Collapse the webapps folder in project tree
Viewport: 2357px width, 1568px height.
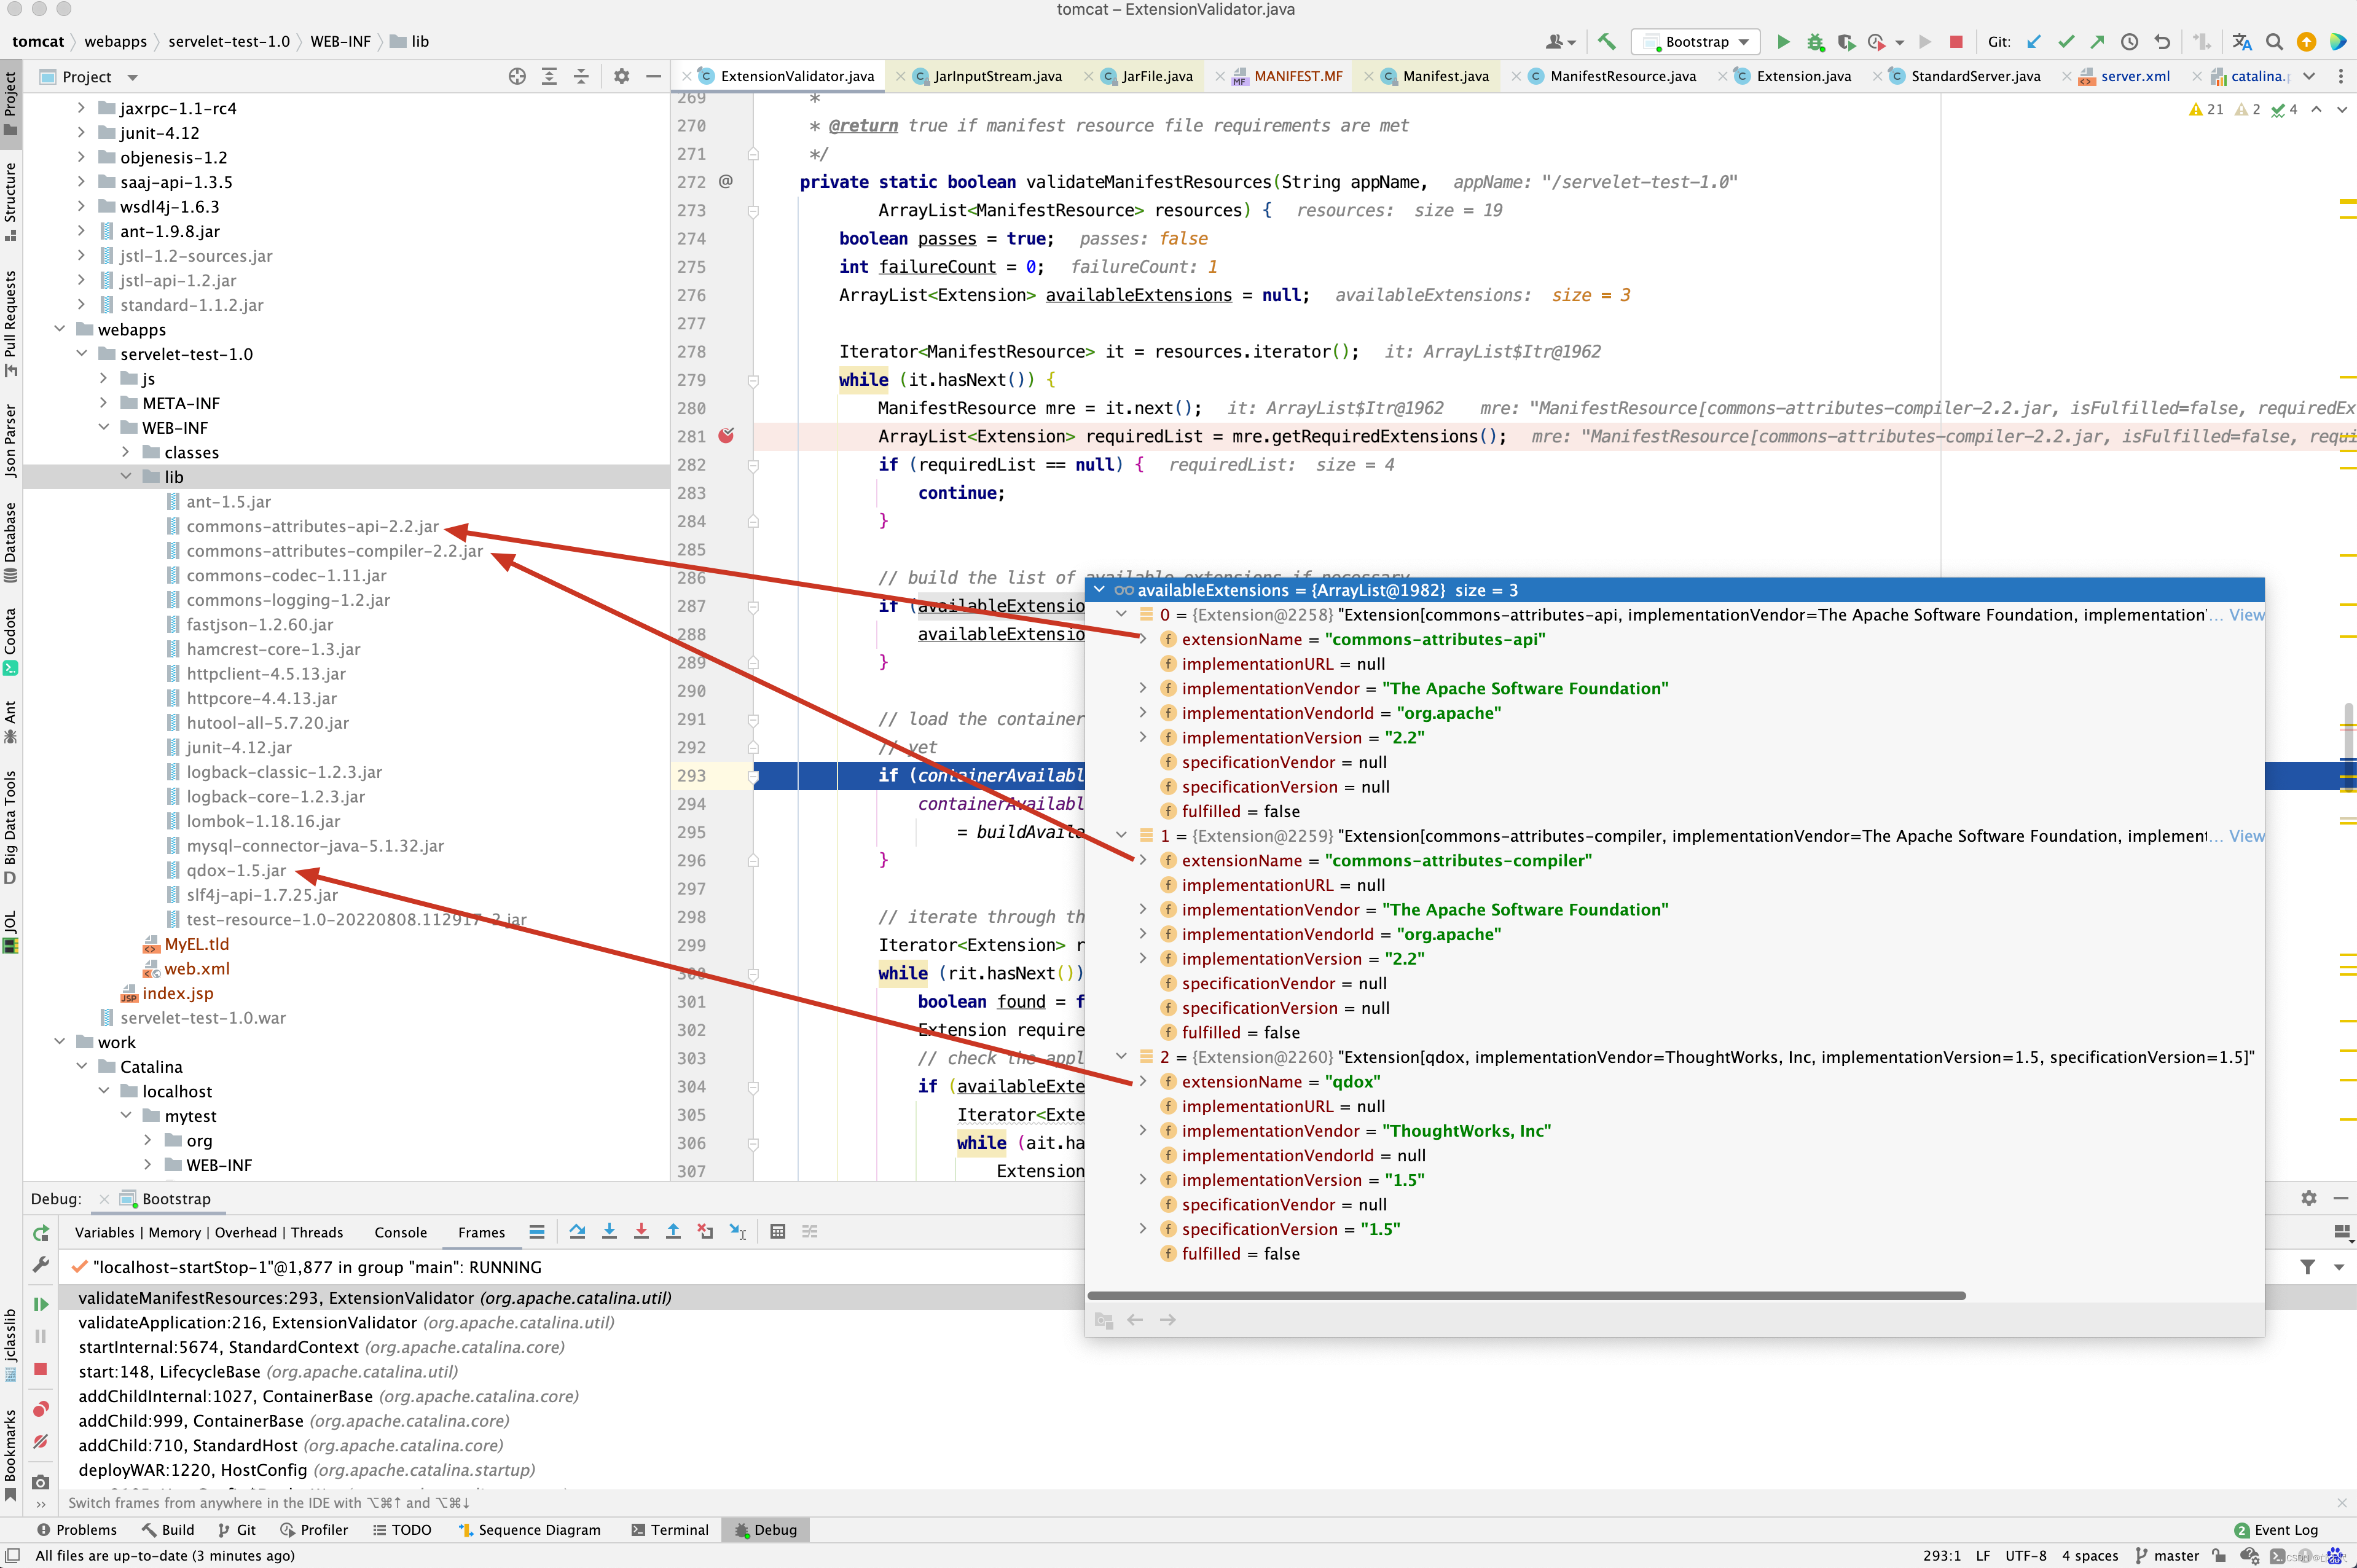click(60, 329)
